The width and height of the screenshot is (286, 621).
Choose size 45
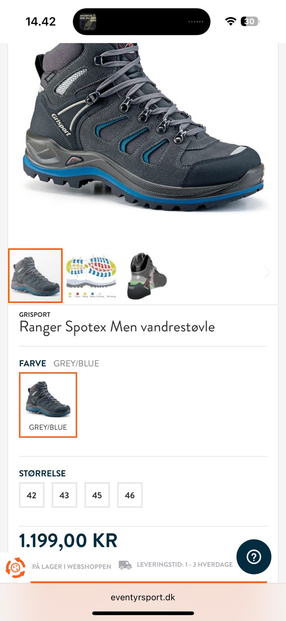pos(97,495)
